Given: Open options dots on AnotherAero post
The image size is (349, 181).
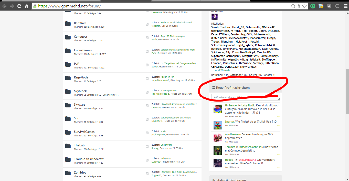Looking at the screenshot, I should coord(279,142).
